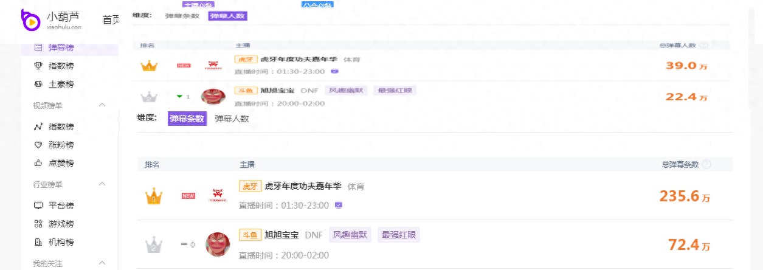Click purple icon after 01:30-23:00 in 39.0万 row
Screen dimensions: 763x270
point(334,71)
